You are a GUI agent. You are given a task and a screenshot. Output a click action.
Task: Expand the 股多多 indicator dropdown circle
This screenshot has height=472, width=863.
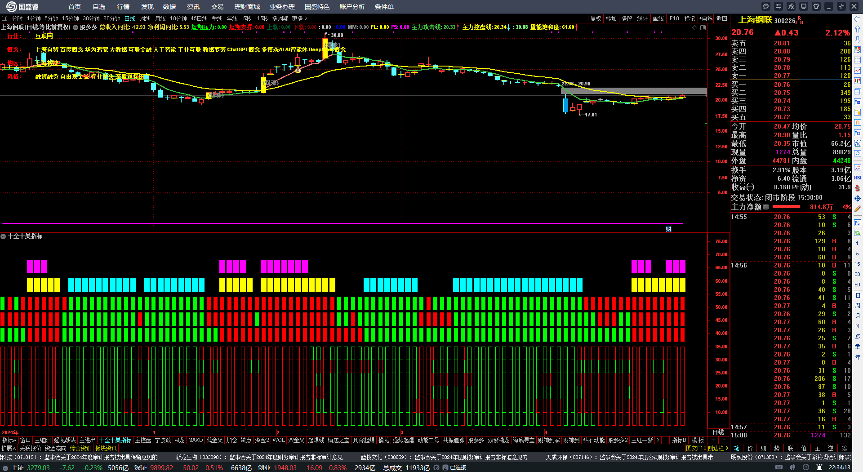(x=76, y=27)
